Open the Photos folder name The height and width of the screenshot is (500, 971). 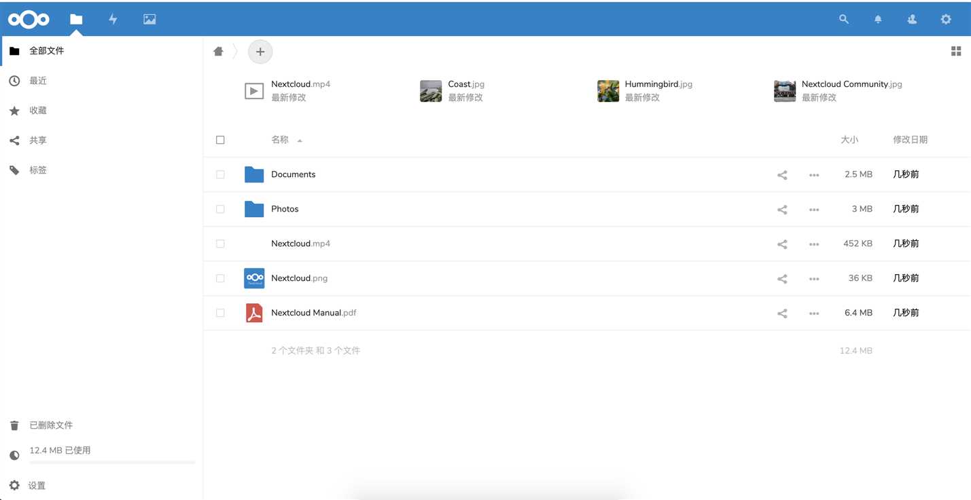pyautogui.click(x=285, y=209)
